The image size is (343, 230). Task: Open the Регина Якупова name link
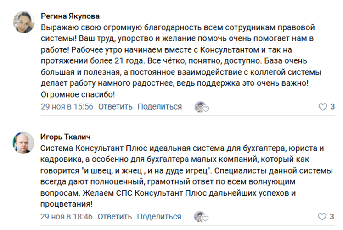tap(70, 16)
